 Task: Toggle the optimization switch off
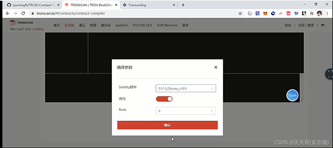[x=164, y=99]
